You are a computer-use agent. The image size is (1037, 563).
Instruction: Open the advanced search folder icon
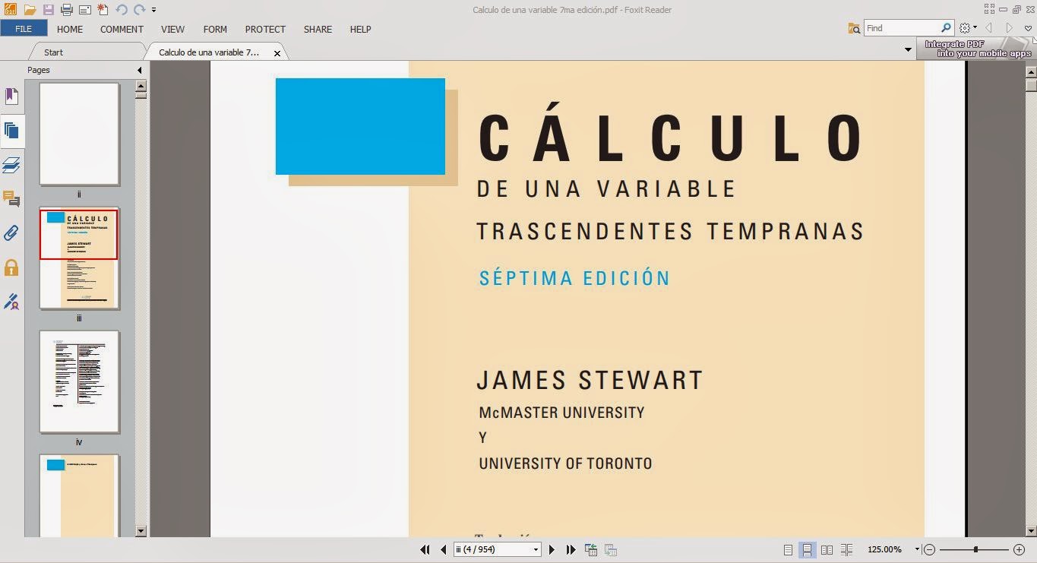click(x=855, y=28)
